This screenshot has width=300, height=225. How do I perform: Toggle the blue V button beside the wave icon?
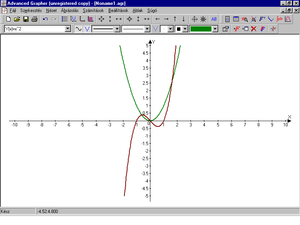coord(87,29)
